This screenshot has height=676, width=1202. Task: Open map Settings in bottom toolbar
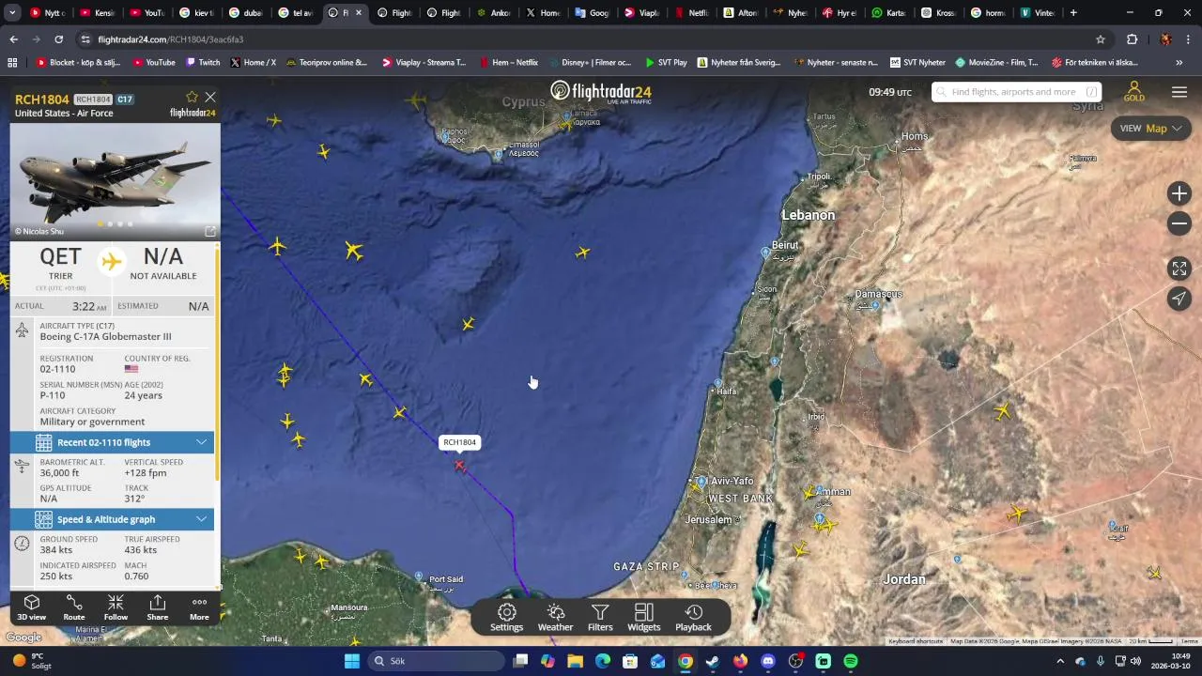click(506, 618)
